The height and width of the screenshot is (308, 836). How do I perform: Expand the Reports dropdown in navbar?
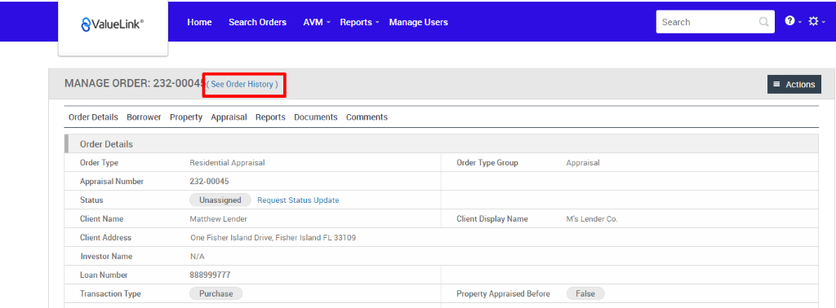click(359, 22)
